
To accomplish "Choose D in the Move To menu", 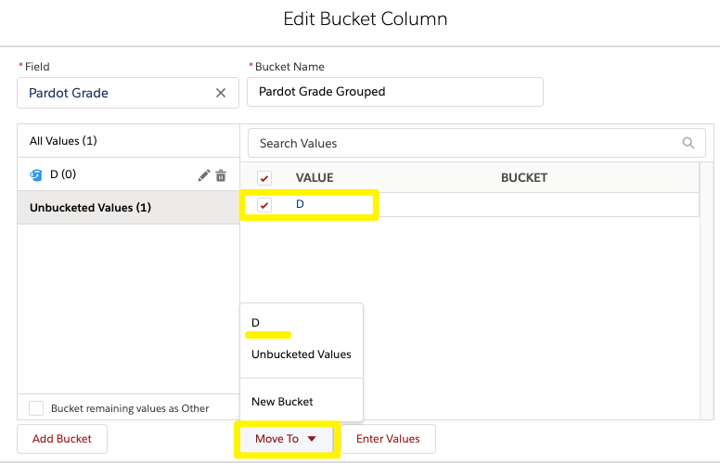I will tap(256, 323).
